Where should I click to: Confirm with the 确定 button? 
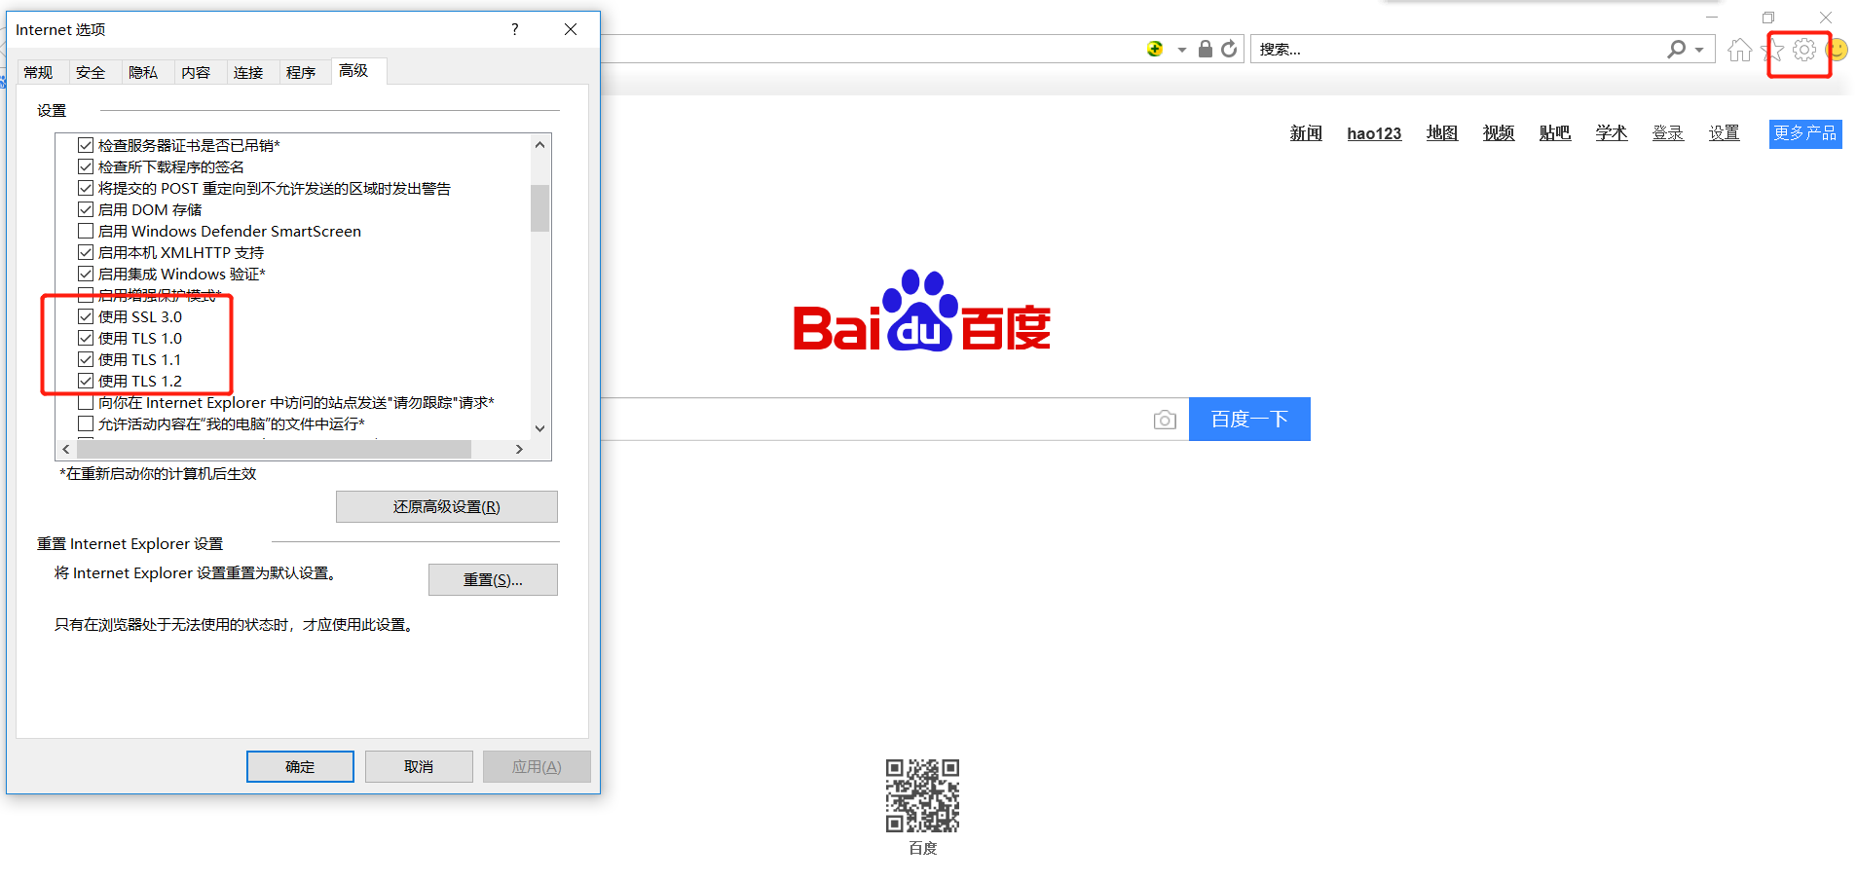300,766
